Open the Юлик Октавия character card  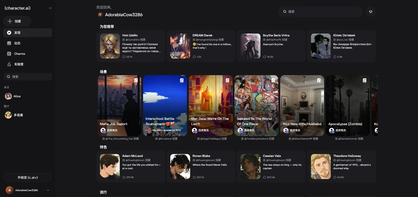click(x=342, y=46)
